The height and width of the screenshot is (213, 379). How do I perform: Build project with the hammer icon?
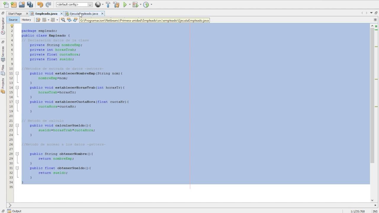(x=108, y=4)
